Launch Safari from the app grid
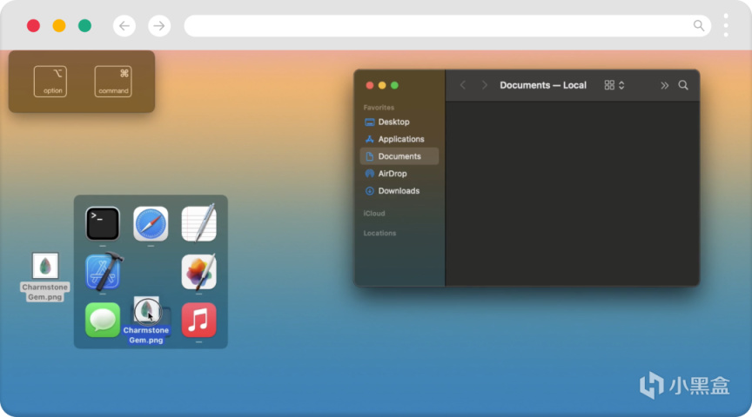The width and height of the screenshot is (752, 417). (151, 223)
